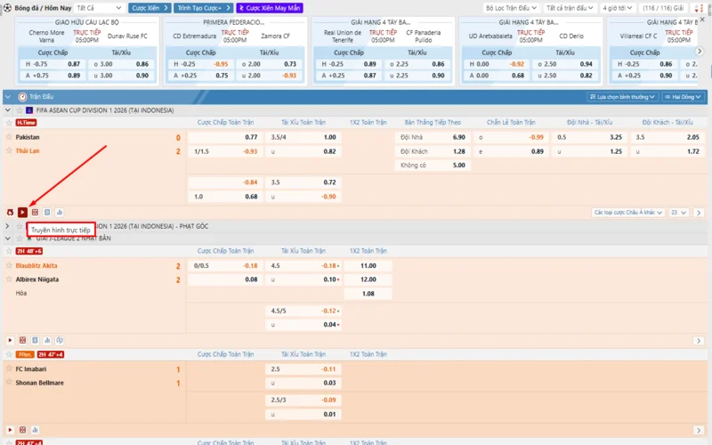Open the Cược Xiên tab

[x=150, y=8]
